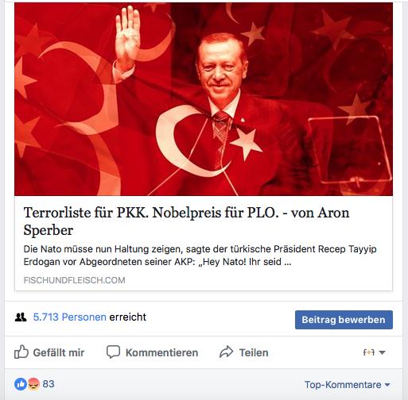Screen dimensions: 408x400
Task: Click the angry face reaction icon
Action: (33, 384)
